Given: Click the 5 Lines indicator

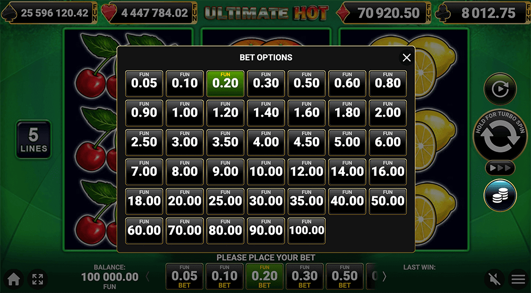Looking at the screenshot, I should 33,139.
